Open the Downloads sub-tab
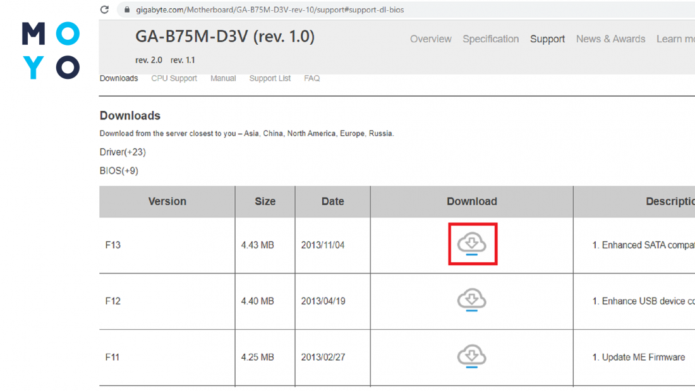 pos(119,78)
